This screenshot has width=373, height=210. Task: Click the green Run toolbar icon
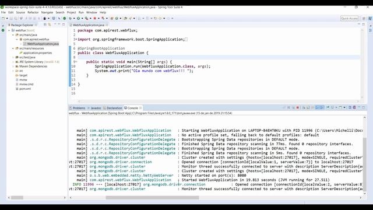point(78,18)
